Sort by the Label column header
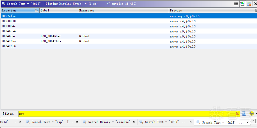Viewport: 257px width, 128px height. [x=59, y=10]
